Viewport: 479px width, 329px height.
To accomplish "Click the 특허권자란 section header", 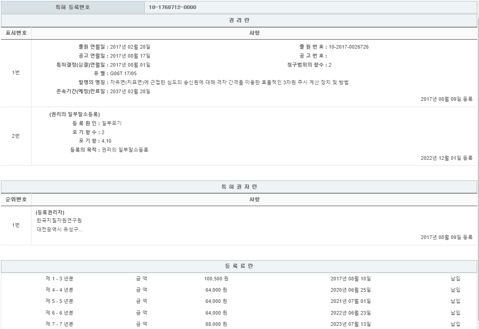I will (x=239, y=187).
